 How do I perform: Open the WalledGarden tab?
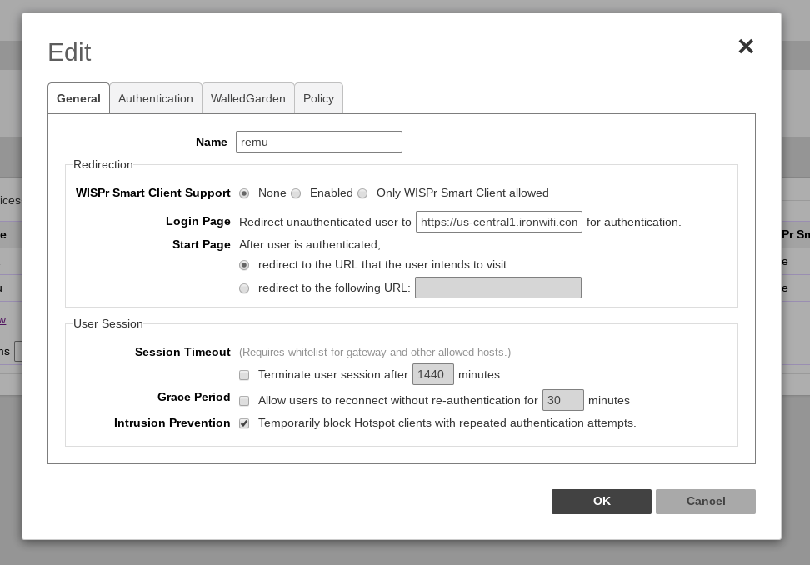[247, 98]
